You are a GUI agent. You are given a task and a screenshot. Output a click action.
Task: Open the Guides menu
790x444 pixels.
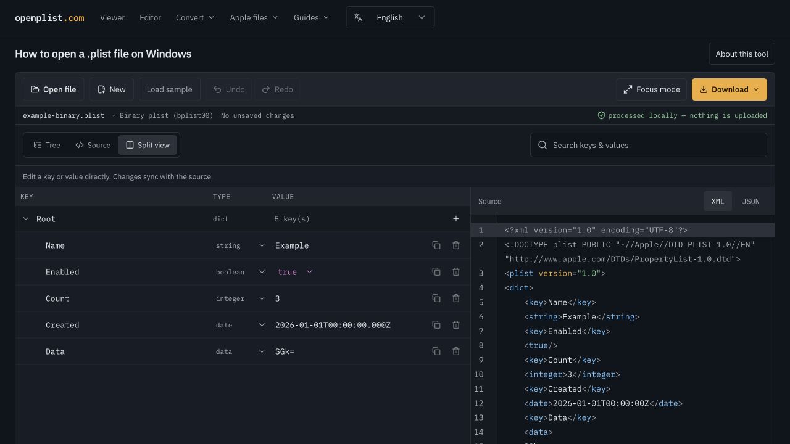pyautogui.click(x=311, y=17)
